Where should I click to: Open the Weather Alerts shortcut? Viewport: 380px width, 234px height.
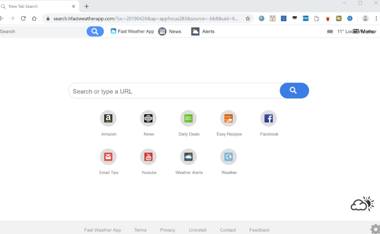click(x=188, y=157)
